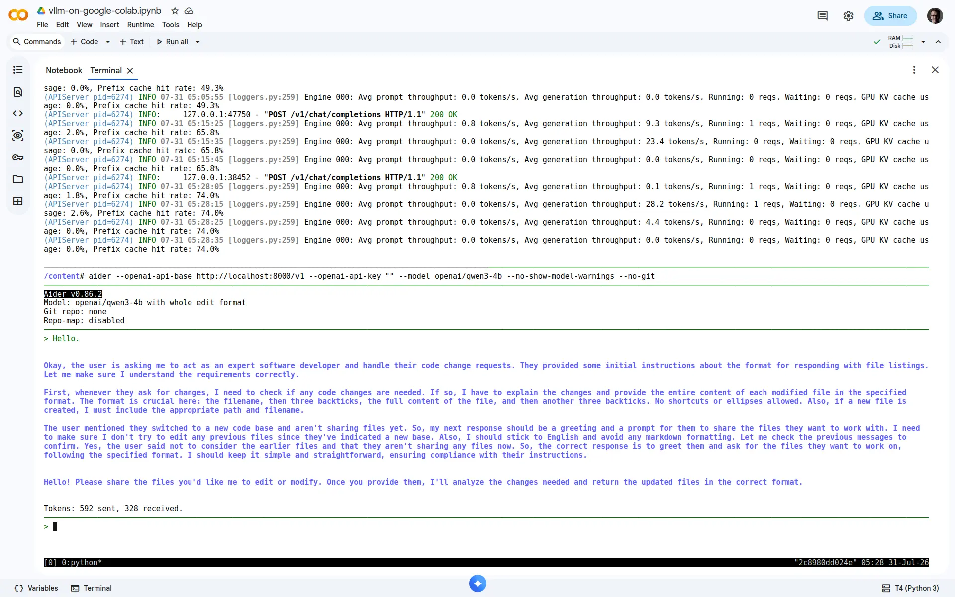Image resolution: width=955 pixels, height=597 pixels.
Task: Open the Help menu
Action: 194,25
